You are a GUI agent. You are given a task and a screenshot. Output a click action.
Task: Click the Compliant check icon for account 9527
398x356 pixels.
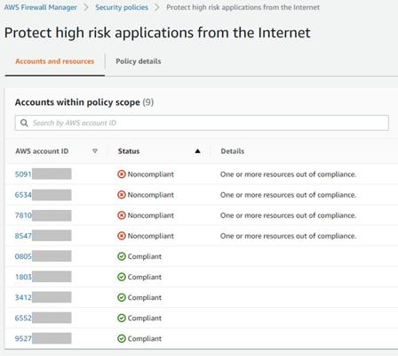(x=122, y=338)
